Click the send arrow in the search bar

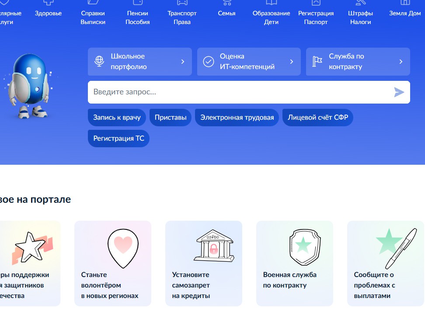click(x=399, y=92)
